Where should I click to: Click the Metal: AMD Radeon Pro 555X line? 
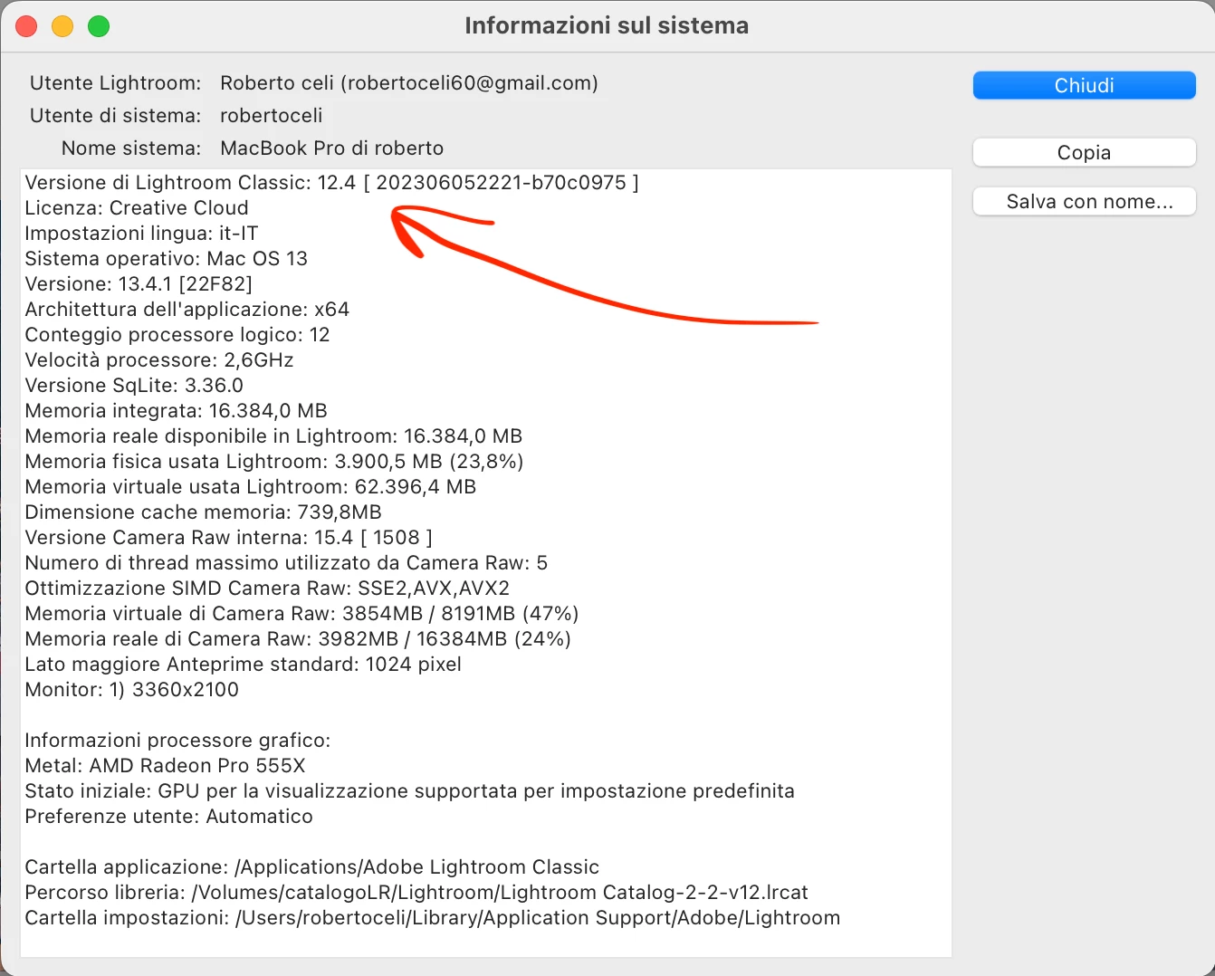(x=165, y=766)
